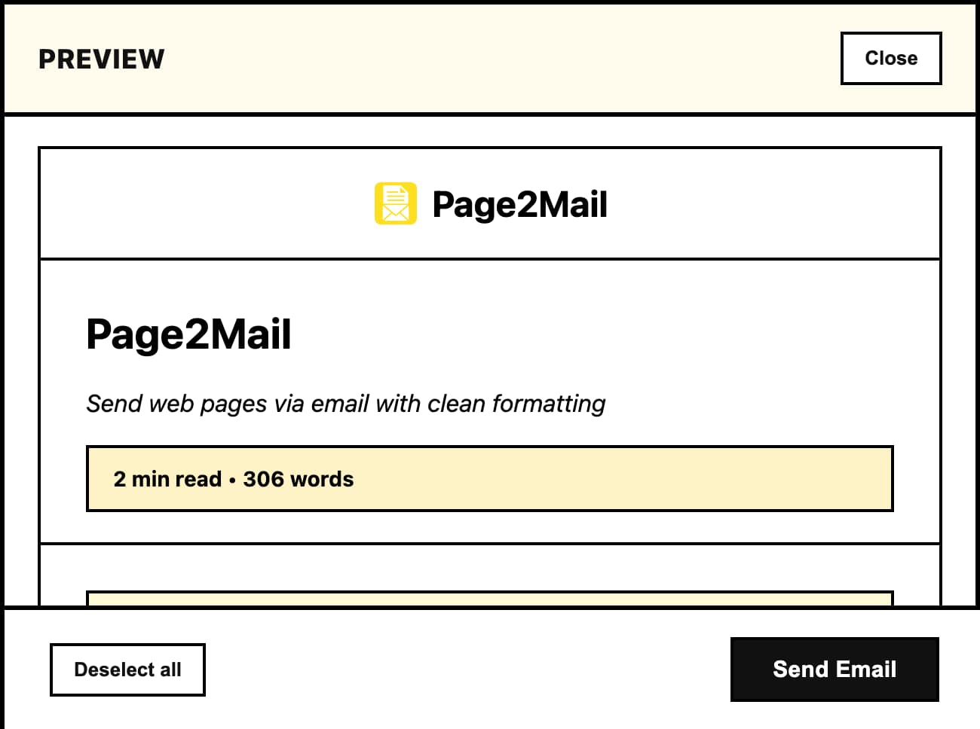Click the "2 min read" label
Screen dimensions: 980x729
167,479
